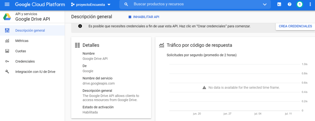Click Solicitudes por segundo chart subtitle

(x=201, y=55)
